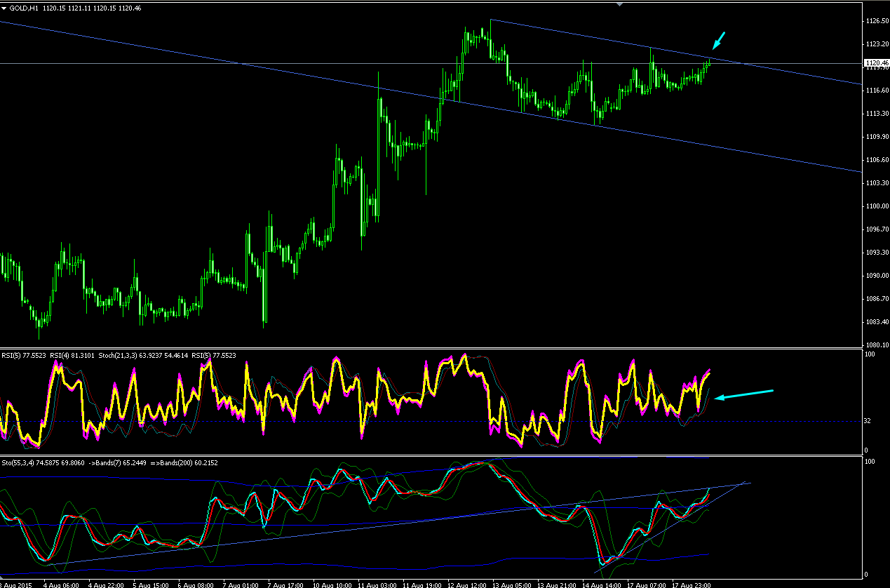Click the 14 Aug 14:00 time label
This screenshot has height=588, width=890.
pos(603,584)
